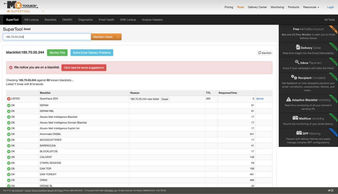Open the DNS Lookup tab
338x194 pixels.
(128, 20)
